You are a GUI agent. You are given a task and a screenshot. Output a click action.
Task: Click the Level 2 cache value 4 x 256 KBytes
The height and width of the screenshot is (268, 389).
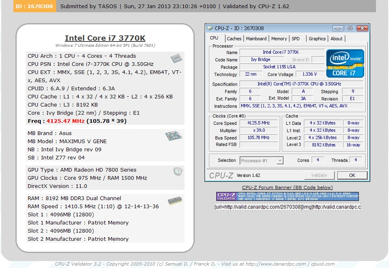323,138
